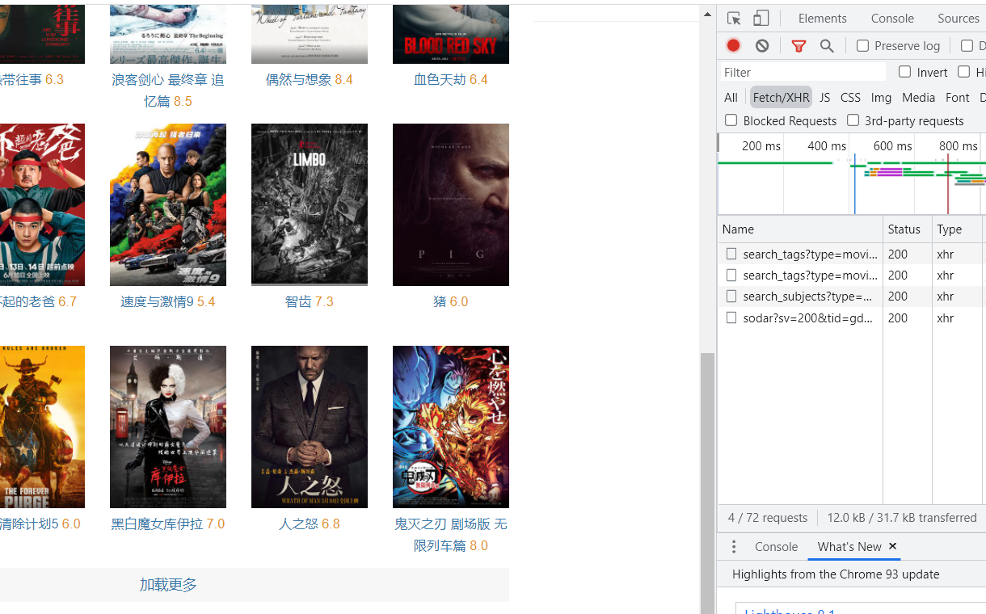Viewport: 986px width, 614px height.
Task: Click the Blood Red Sky poster
Action: pyautogui.click(x=451, y=34)
